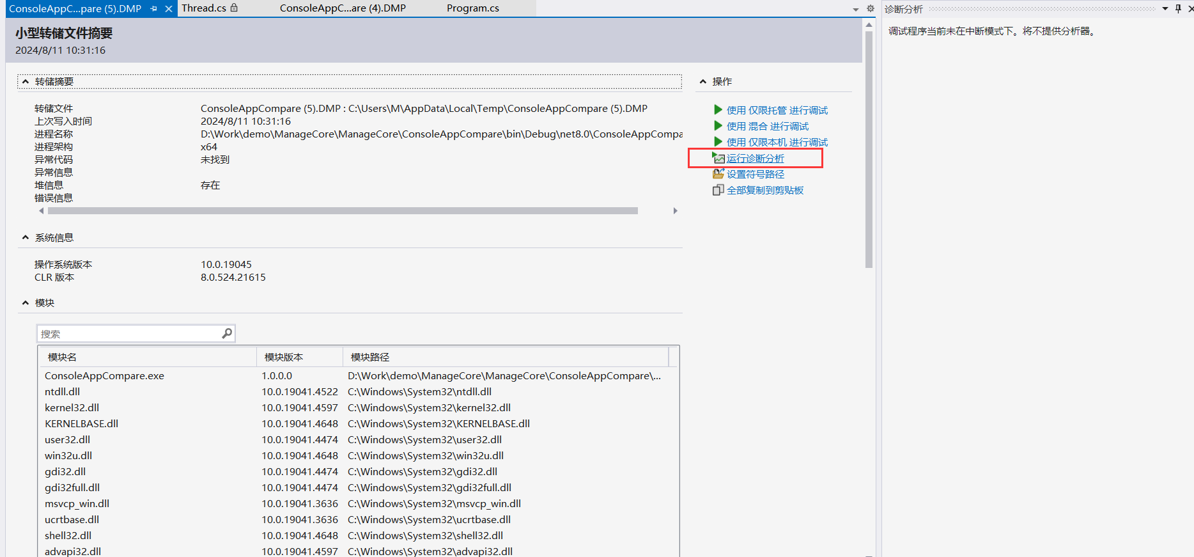Select the kernel32.dll module row
Image resolution: width=1194 pixels, height=557 pixels.
pos(358,407)
